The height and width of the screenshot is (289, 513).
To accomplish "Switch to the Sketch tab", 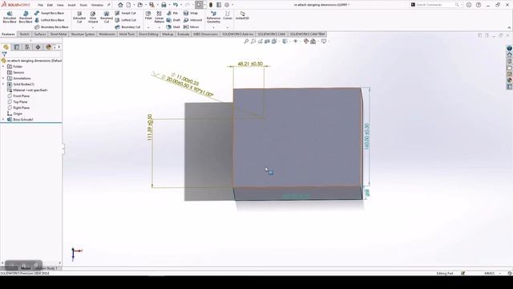I will pos(25,34).
